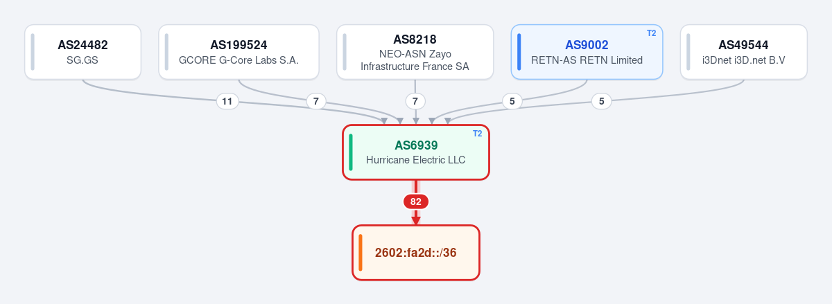Click the orange bar on prefix node
832x304 pixels.
click(x=361, y=253)
